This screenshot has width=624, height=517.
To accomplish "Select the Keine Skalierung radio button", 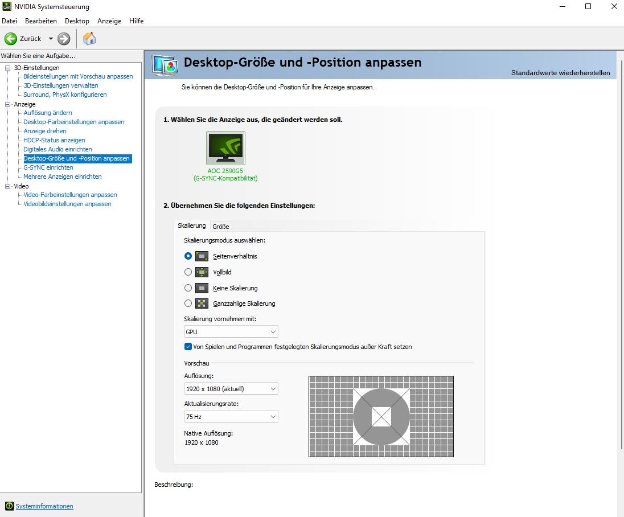I will [188, 288].
